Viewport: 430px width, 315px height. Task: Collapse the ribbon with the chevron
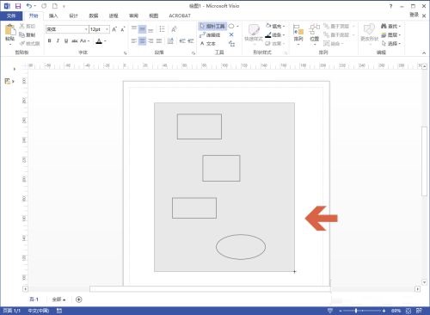pyautogui.click(x=424, y=52)
